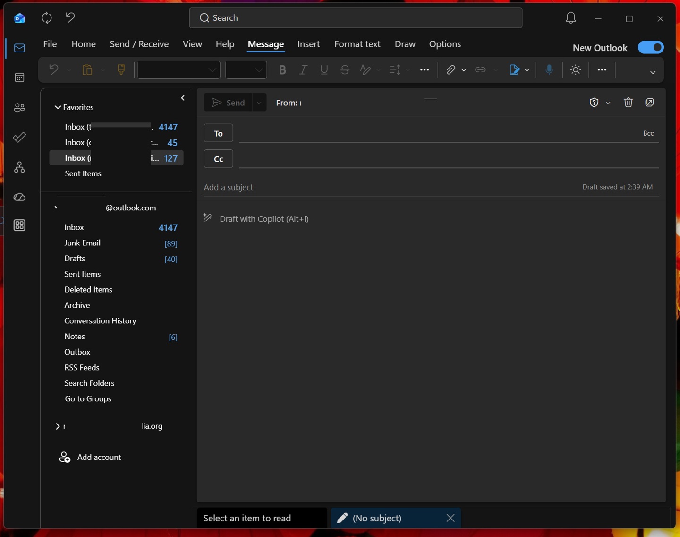Show the Bcc field
The image size is (680, 537).
[x=648, y=133]
